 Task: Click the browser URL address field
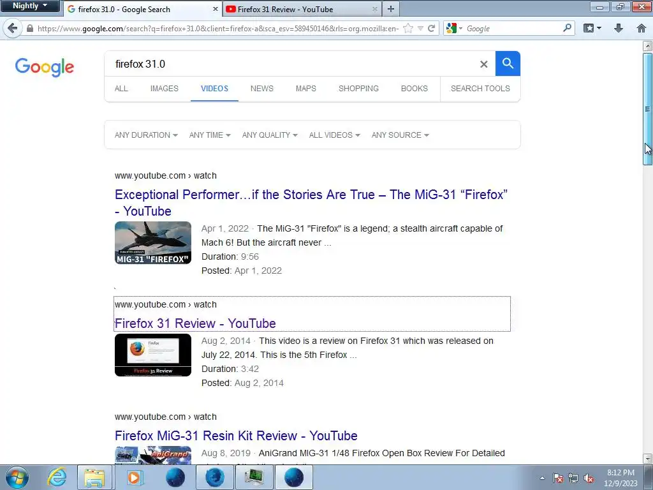[218, 28]
